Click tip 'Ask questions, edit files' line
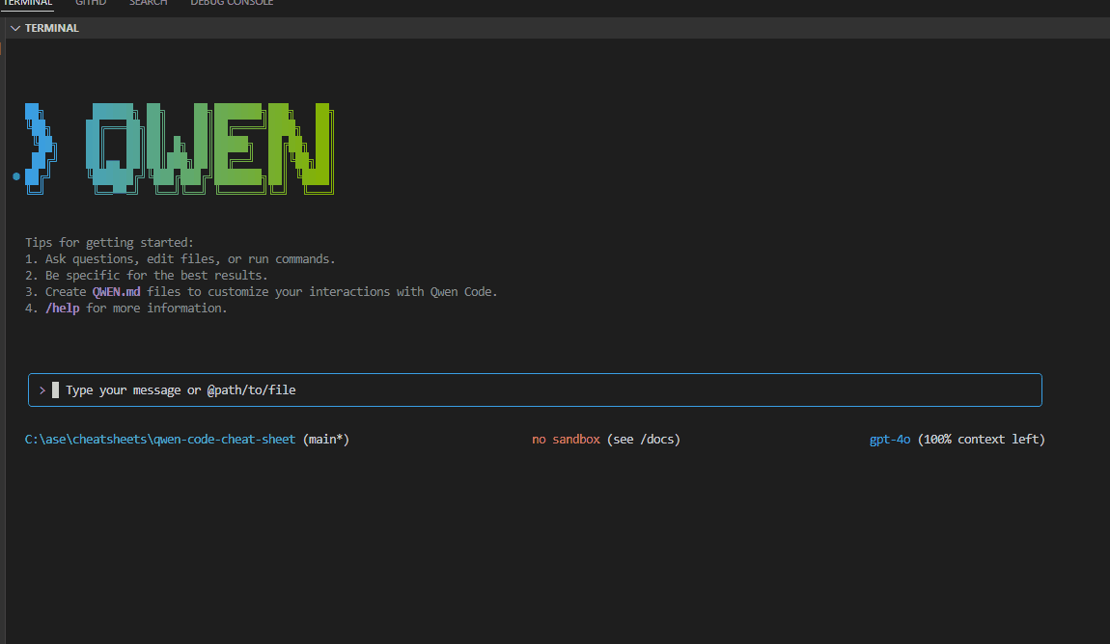Viewport: 1110px width, 644px height. point(180,259)
